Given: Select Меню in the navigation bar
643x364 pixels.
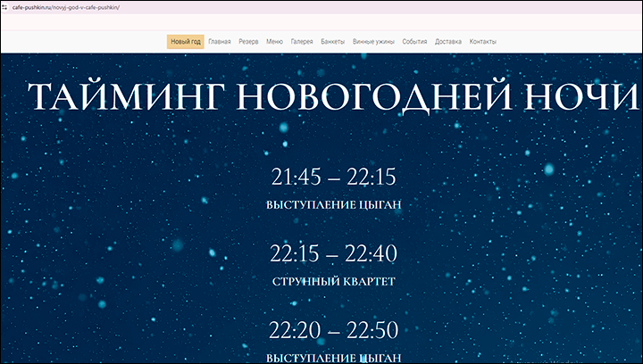Looking at the screenshot, I should tap(275, 42).
